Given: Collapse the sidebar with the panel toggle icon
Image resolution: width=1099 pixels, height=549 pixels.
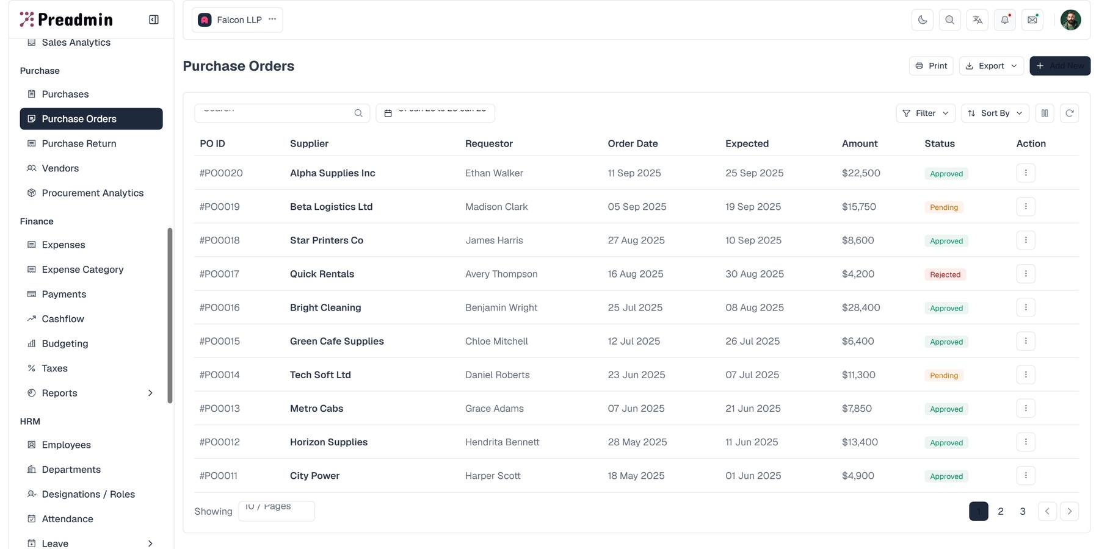Looking at the screenshot, I should tap(154, 20).
